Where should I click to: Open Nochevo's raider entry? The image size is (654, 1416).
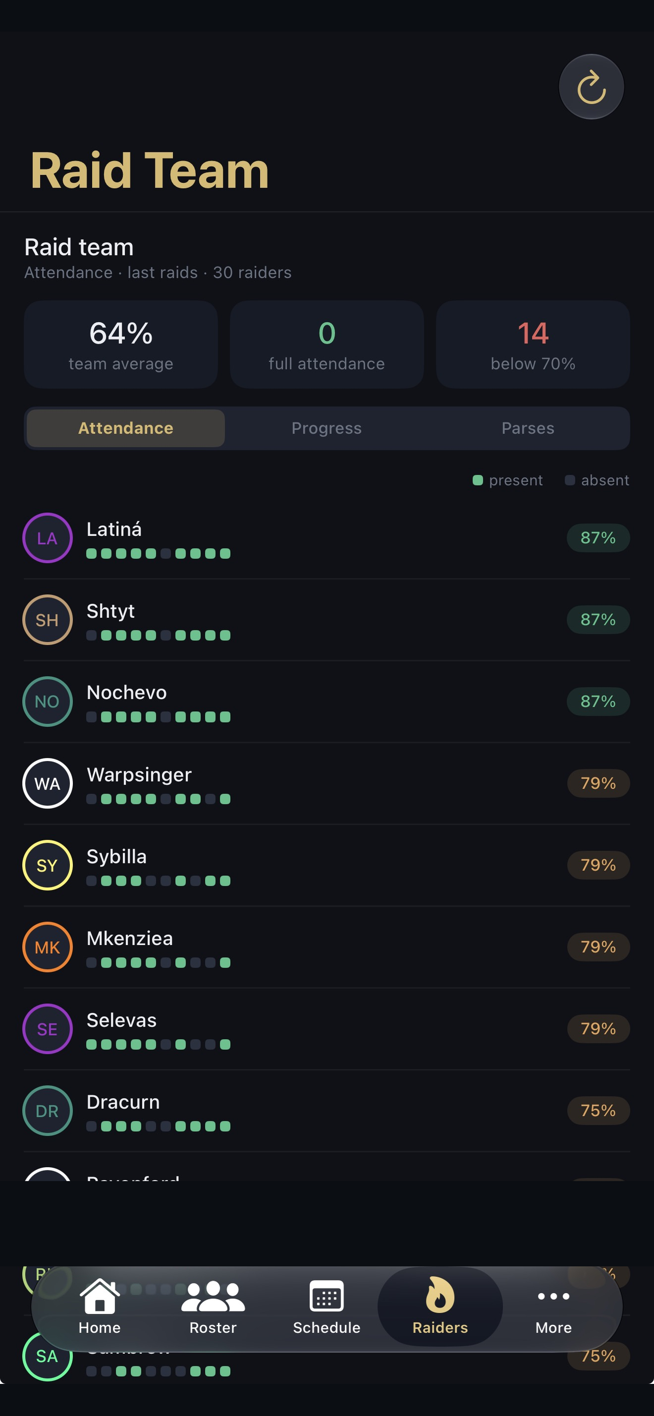coord(326,701)
